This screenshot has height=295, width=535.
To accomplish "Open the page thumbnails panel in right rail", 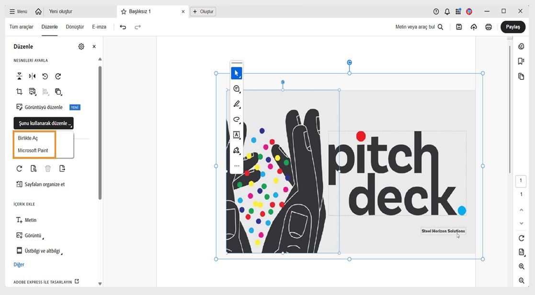I will click(x=521, y=76).
